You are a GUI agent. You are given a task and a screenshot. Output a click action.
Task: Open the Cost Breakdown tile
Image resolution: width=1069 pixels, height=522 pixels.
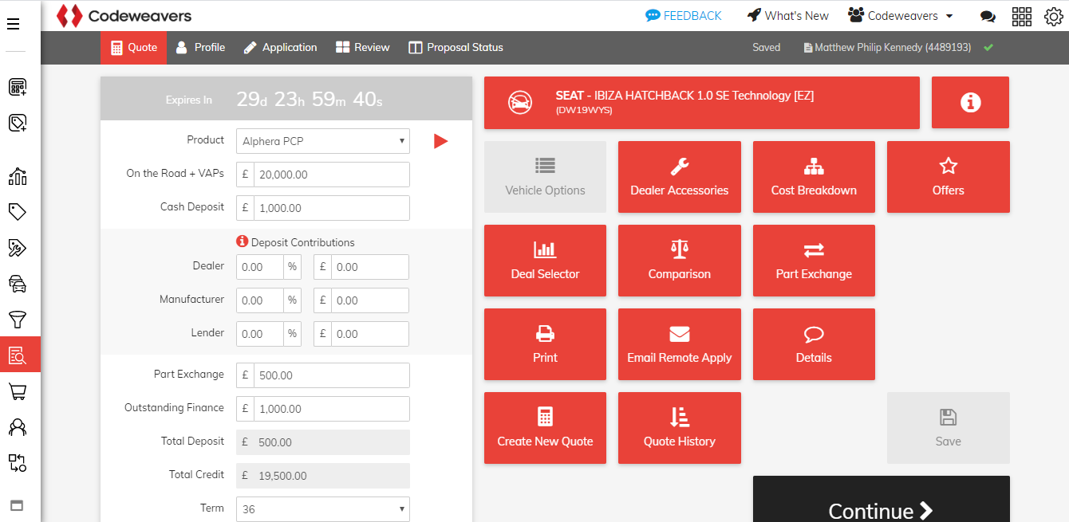click(x=814, y=177)
